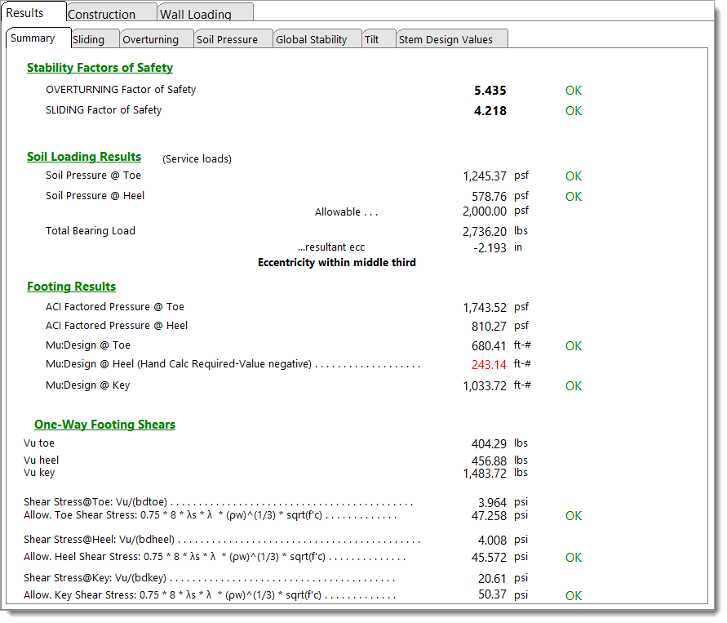Image resolution: width=727 pixels, height=623 pixels.
Task: Select the Summary sub-tab
Action: point(33,38)
